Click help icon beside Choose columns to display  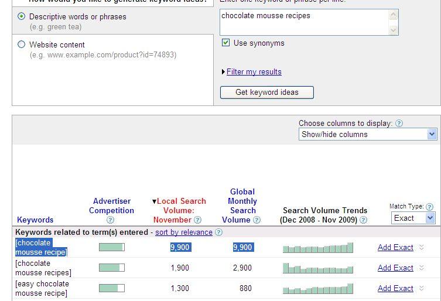[399, 124]
